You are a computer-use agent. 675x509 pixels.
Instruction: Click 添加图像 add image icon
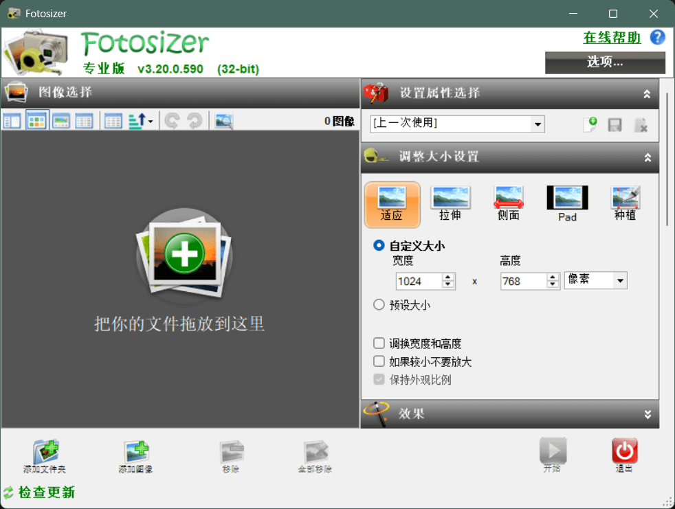tap(135, 456)
